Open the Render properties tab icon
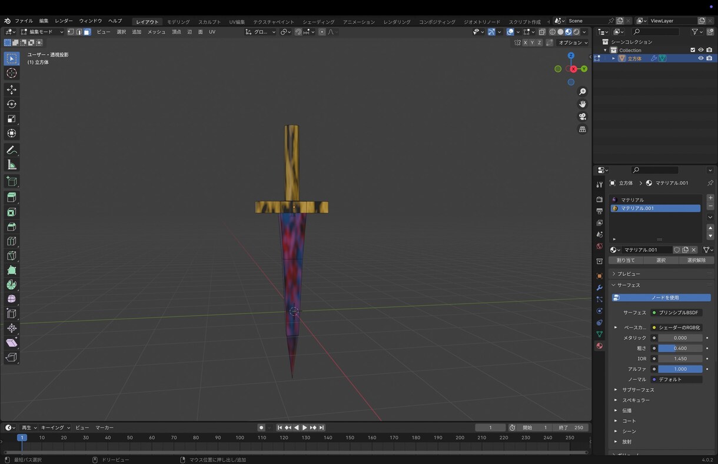 [599, 199]
